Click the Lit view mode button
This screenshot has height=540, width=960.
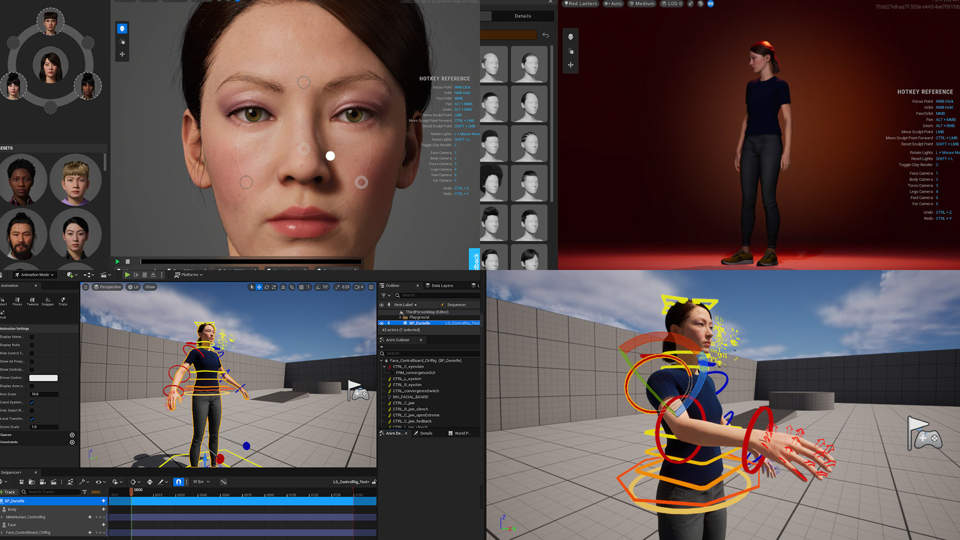coord(133,287)
